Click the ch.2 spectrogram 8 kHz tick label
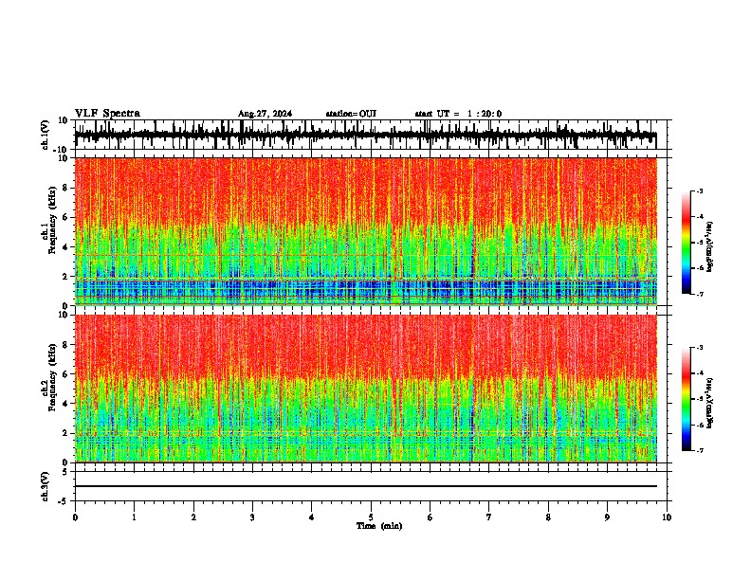The width and height of the screenshot is (751, 580). 66,345
